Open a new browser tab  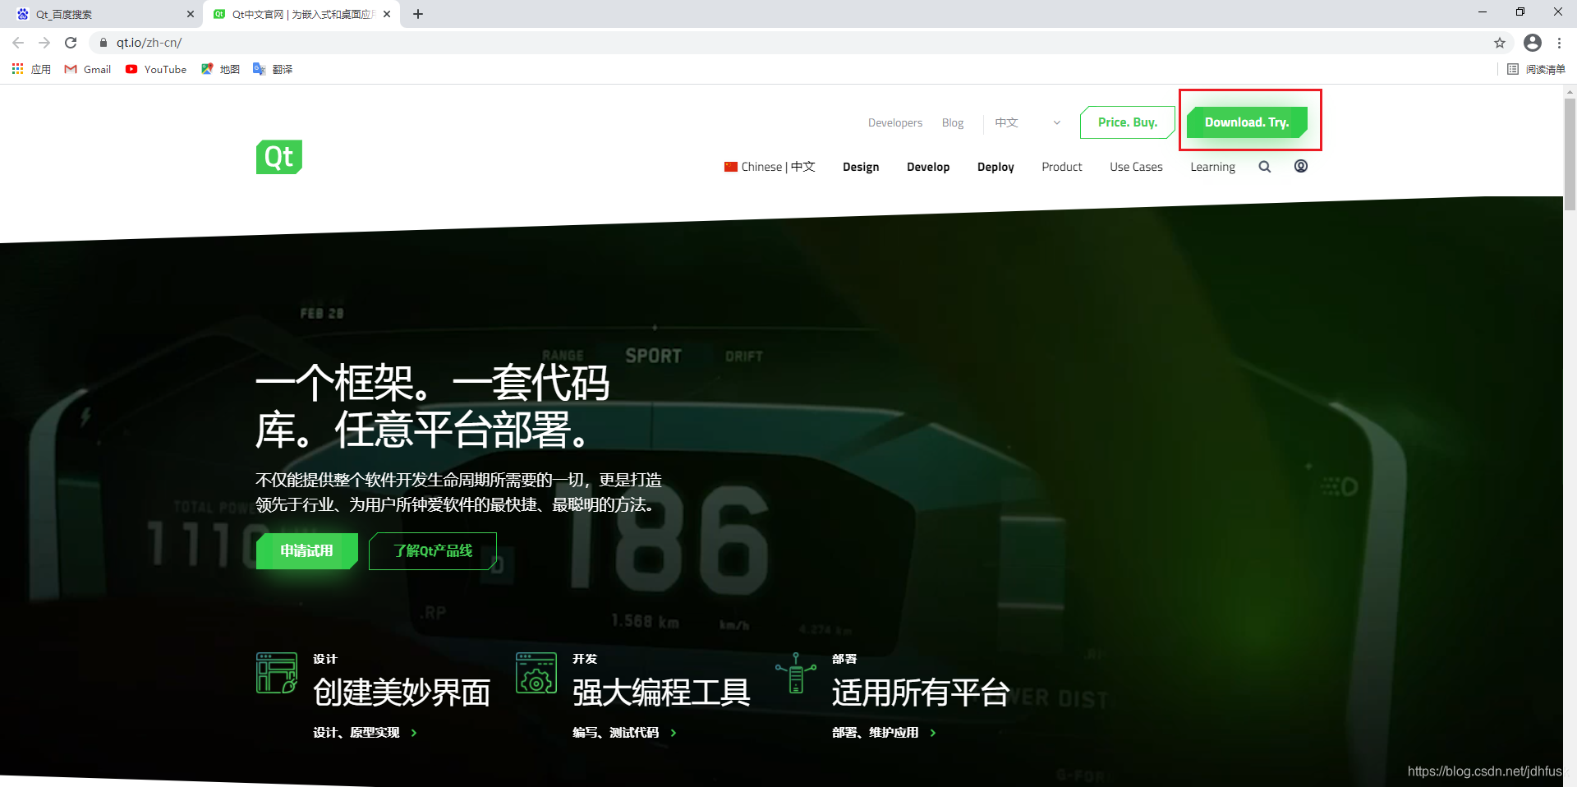(418, 14)
